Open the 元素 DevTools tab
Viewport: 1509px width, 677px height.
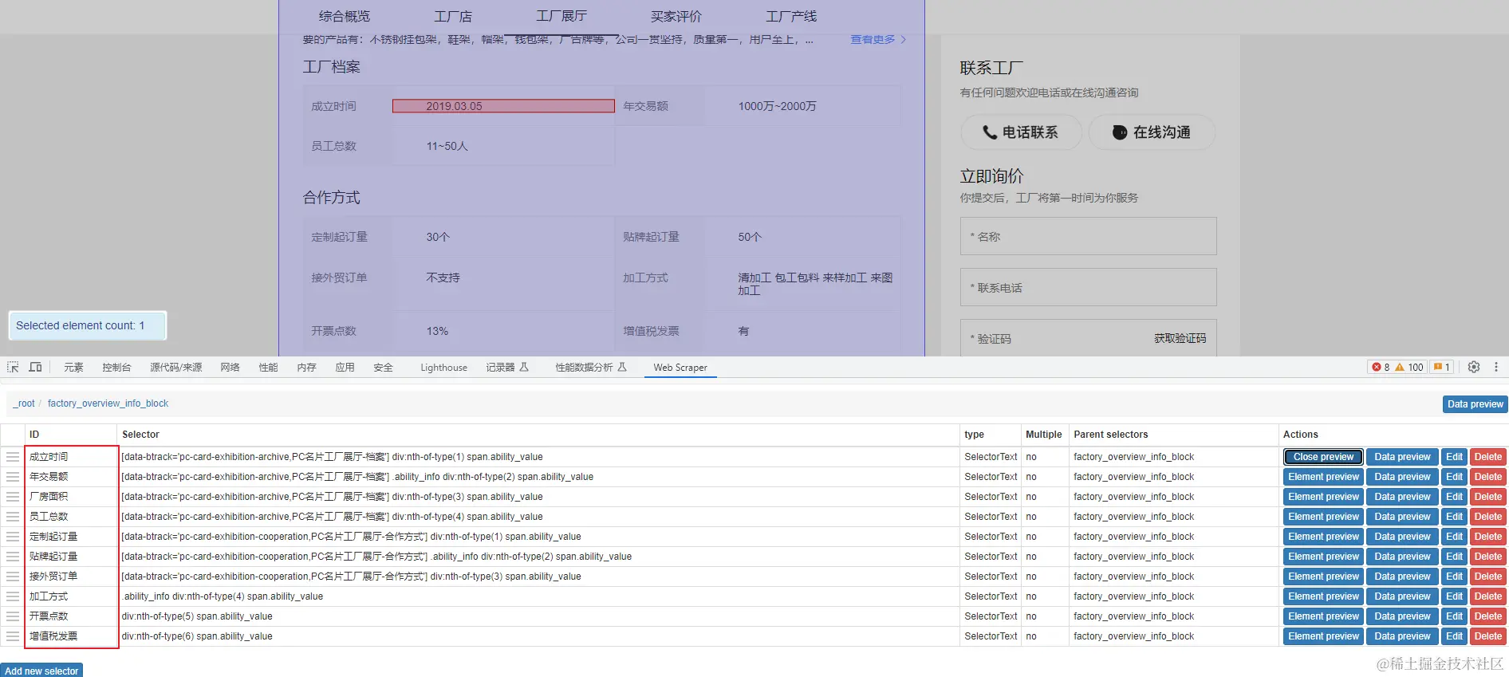click(73, 367)
